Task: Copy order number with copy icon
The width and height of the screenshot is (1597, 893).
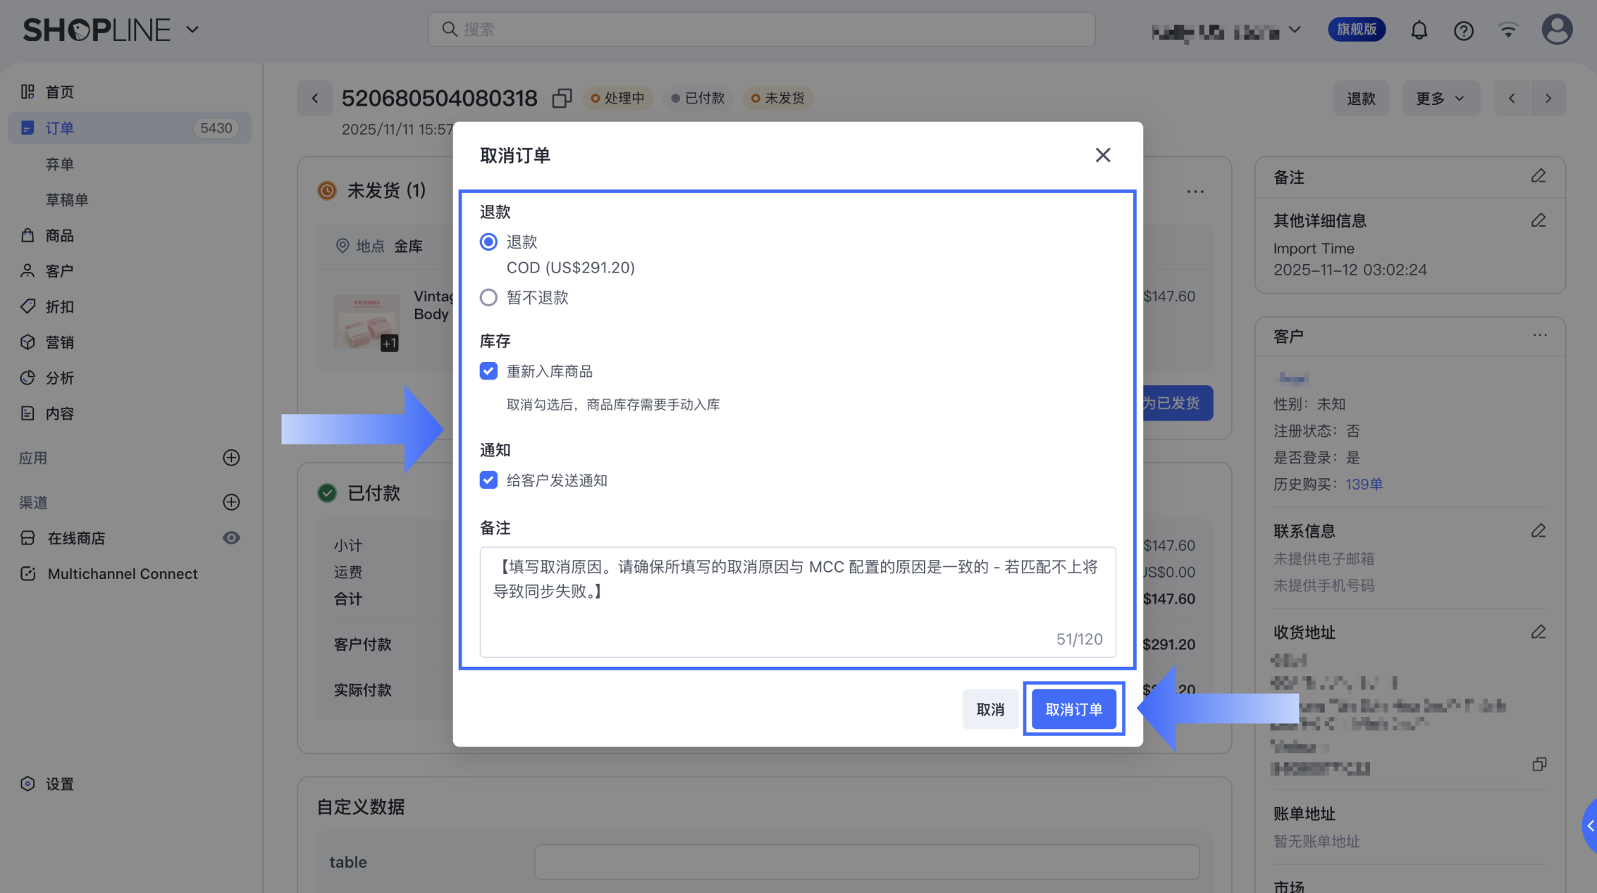Action: (562, 98)
